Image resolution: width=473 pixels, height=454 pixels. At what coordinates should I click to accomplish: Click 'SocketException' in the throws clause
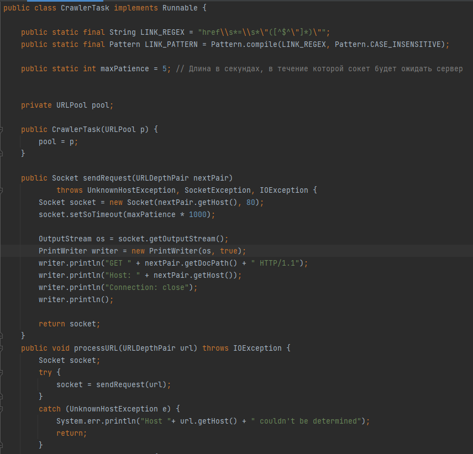(217, 190)
